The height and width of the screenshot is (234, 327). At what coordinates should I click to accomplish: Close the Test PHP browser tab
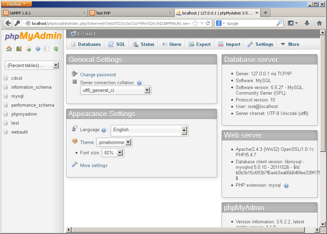point(170,13)
